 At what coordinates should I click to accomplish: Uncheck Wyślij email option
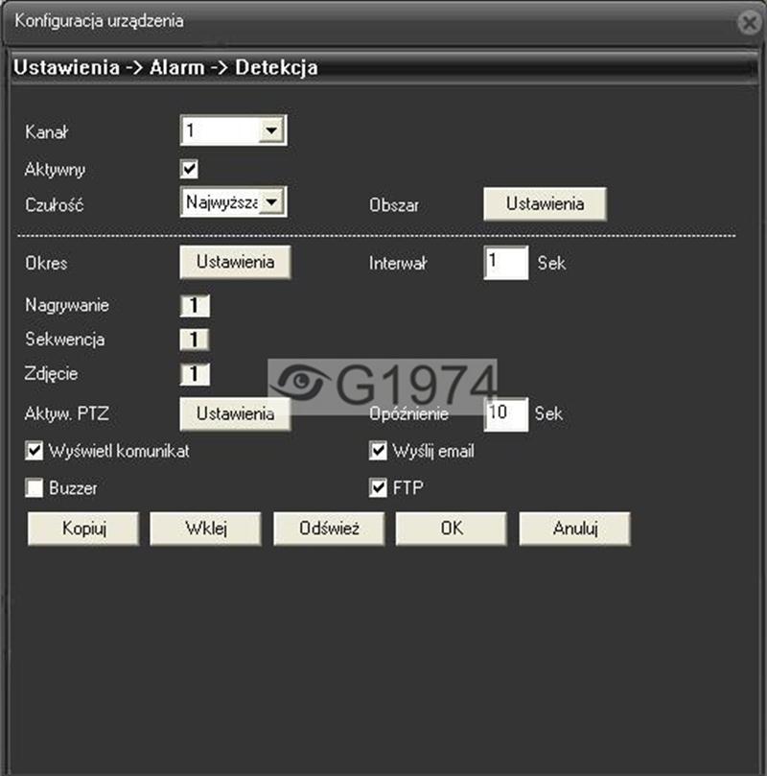click(x=378, y=451)
